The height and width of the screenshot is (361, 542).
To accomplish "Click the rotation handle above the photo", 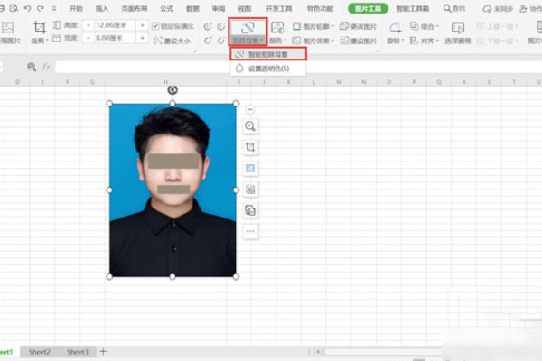I will tap(173, 90).
